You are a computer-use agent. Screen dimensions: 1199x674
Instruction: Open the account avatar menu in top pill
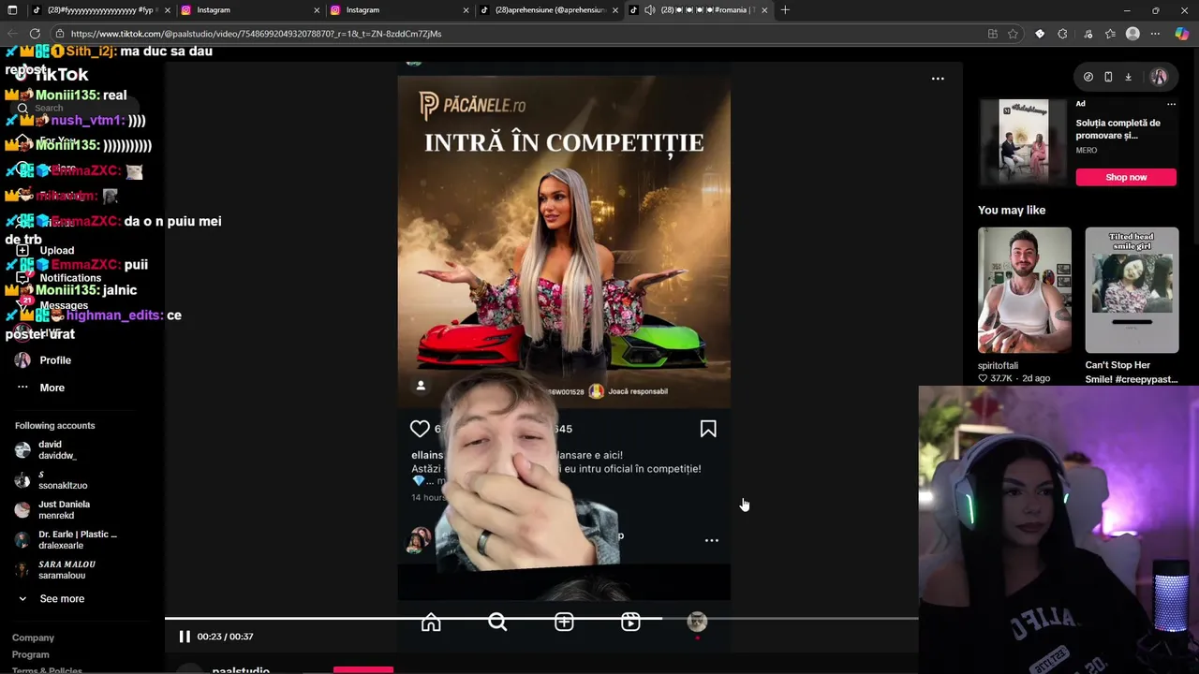[x=1159, y=77]
